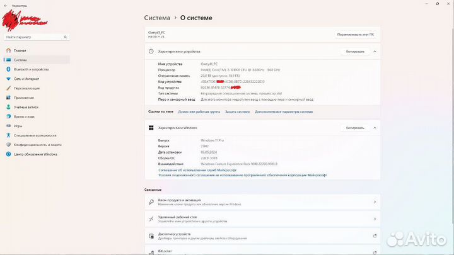The image size is (454, 255).
Task: Collapse the Характеристики Windows section chevron
Action: click(375, 128)
